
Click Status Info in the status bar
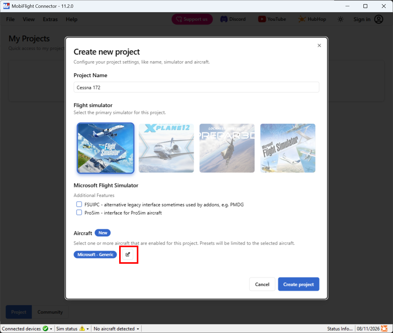point(340,329)
